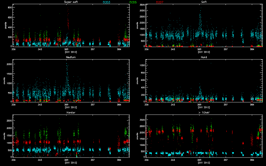
Task: Click the red CCD7 legend label
Action: coord(160,2)
